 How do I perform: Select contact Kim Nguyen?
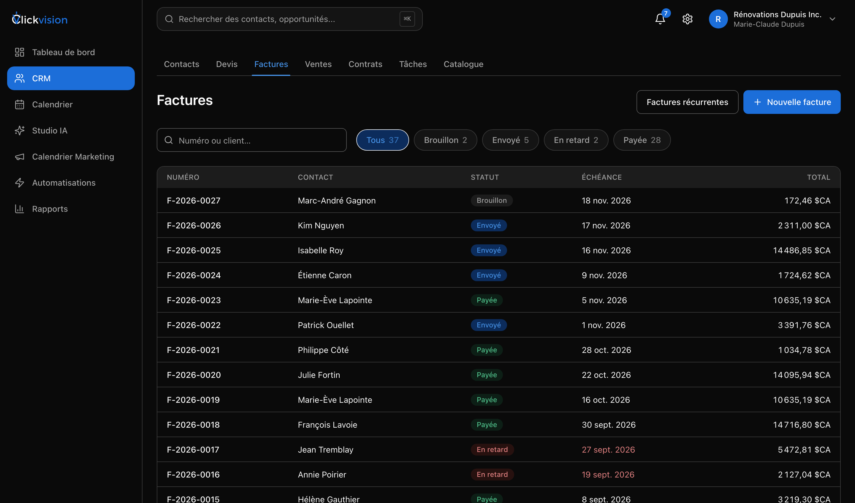[321, 225]
